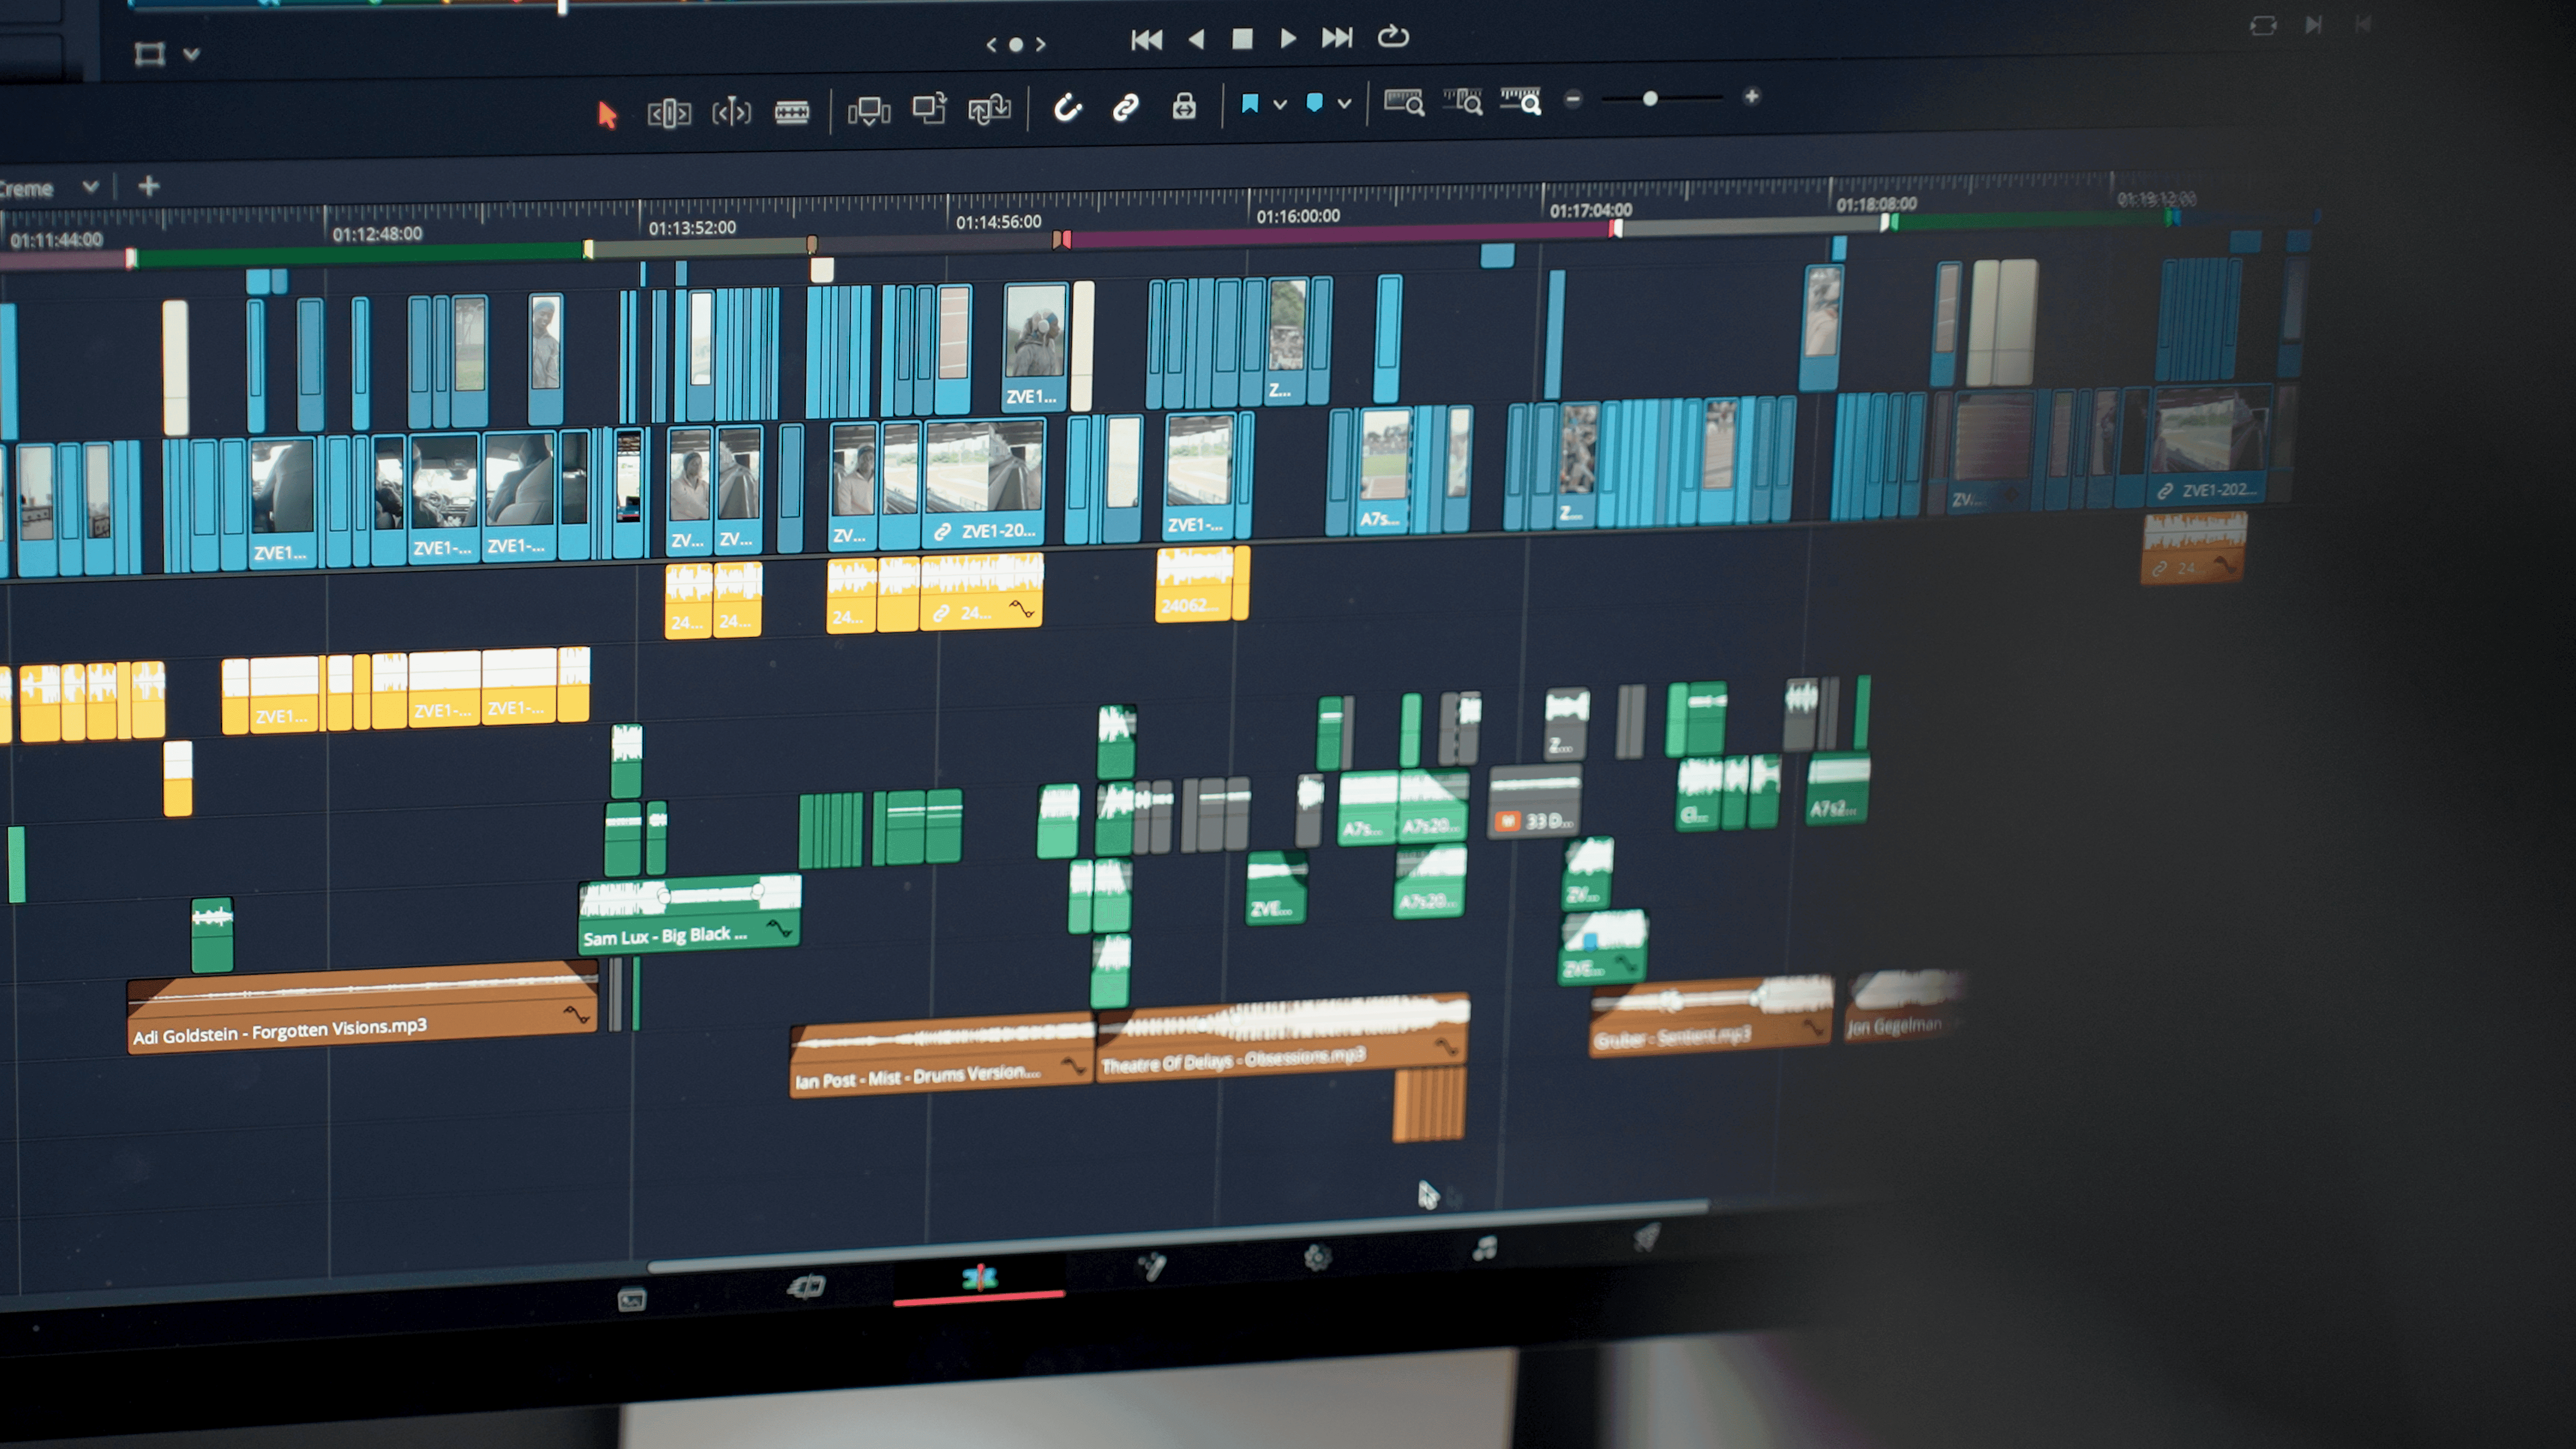2576x1449 pixels.
Task: Switch to the Creme timeline tab
Action: click(26, 189)
